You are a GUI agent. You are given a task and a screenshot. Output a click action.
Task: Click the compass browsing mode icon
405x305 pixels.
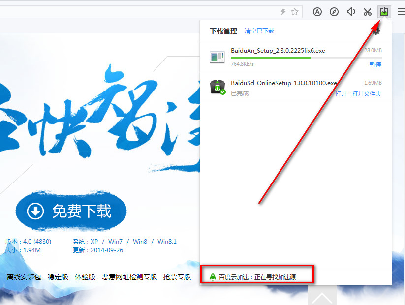(x=334, y=12)
